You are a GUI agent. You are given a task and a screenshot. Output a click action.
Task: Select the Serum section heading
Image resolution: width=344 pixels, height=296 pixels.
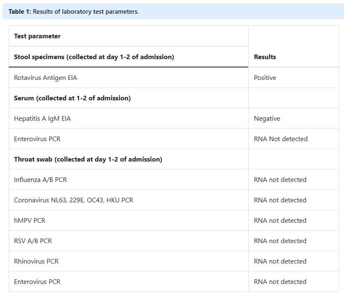point(72,98)
